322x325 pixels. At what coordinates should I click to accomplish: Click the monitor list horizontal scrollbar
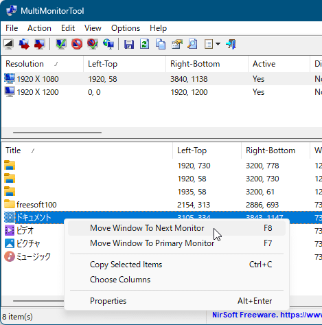tap(57, 133)
